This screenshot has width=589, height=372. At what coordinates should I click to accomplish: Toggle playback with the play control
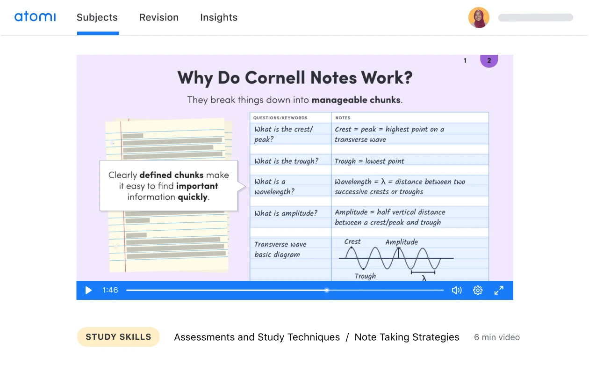[88, 290]
